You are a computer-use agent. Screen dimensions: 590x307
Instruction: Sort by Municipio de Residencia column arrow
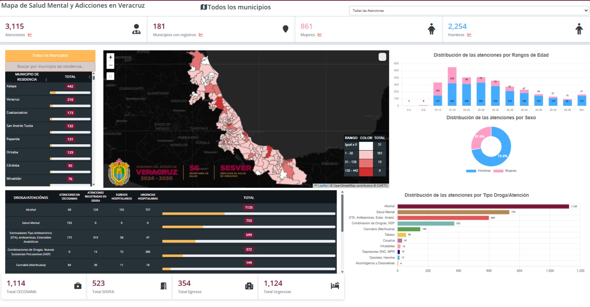click(46, 80)
